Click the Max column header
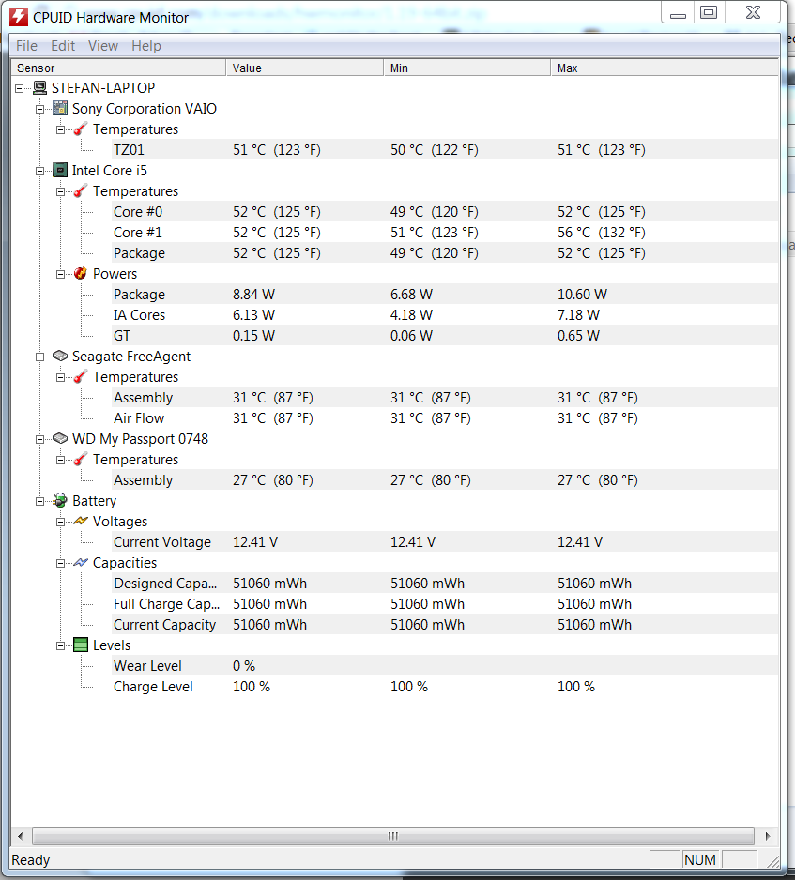 665,68
